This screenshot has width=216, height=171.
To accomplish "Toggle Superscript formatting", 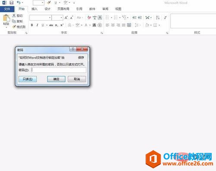I will point(62,25).
